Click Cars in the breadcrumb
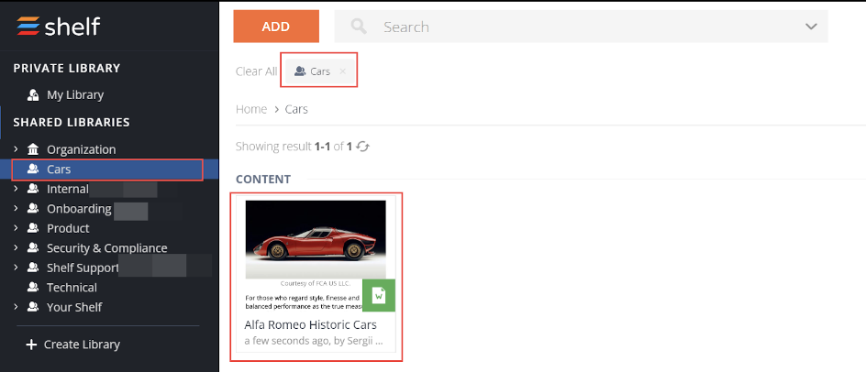The image size is (866, 372). [296, 109]
